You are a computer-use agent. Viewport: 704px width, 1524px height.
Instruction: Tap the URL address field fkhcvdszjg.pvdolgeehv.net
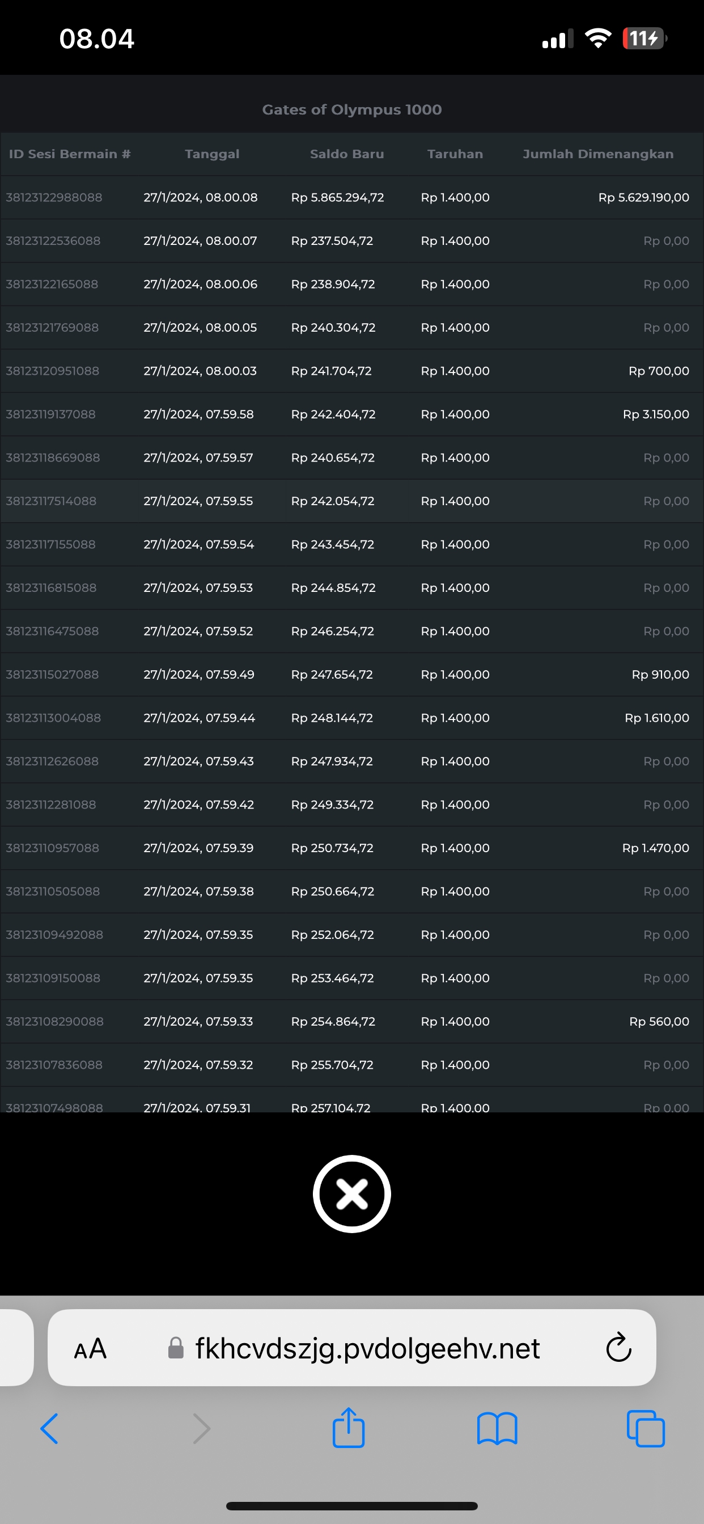[x=367, y=1349]
